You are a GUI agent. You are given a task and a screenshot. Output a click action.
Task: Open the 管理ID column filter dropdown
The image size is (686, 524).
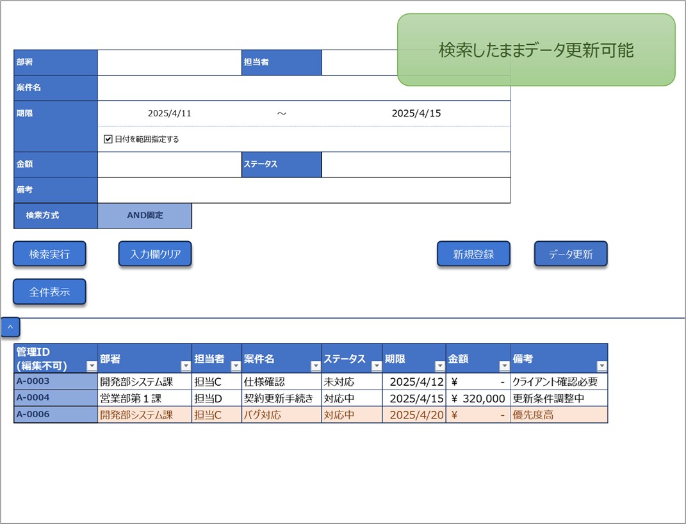pyautogui.click(x=92, y=366)
